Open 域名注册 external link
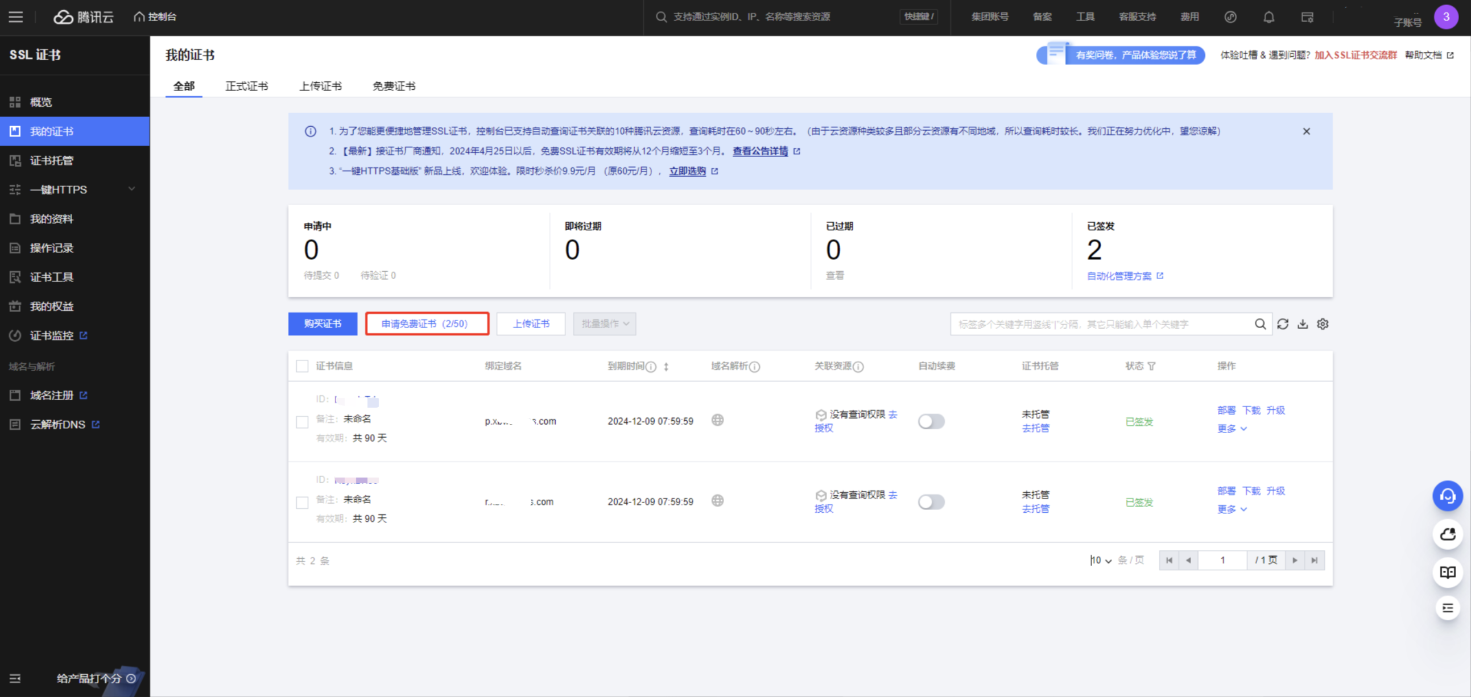1471x697 pixels. tap(75, 395)
